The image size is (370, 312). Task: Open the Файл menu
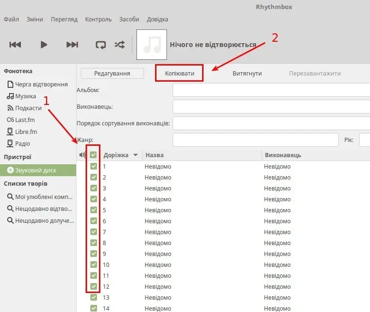pyautogui.click(x=11, y=19)
